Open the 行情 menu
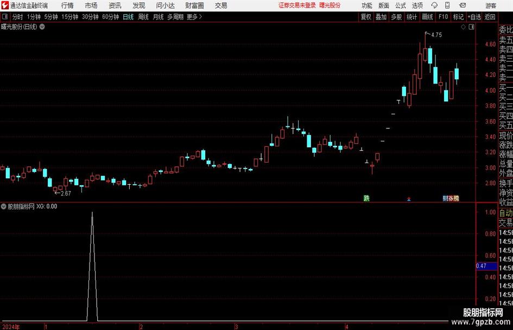This screenshot has width=513, height=330. (x=67, y=5)
